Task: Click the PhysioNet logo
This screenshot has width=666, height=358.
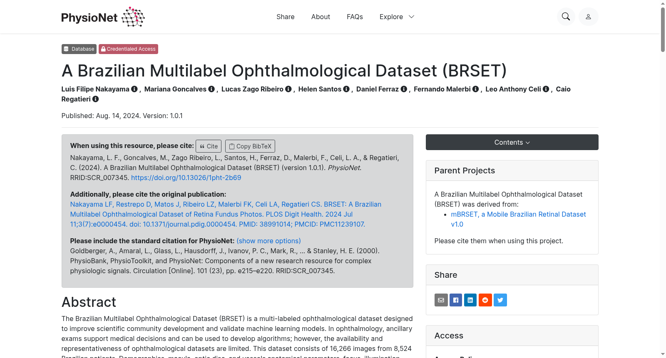Action: click(x=103, y=17)
